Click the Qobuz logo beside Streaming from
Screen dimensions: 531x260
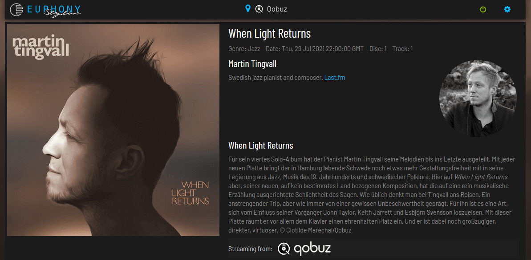coord(304,249)
